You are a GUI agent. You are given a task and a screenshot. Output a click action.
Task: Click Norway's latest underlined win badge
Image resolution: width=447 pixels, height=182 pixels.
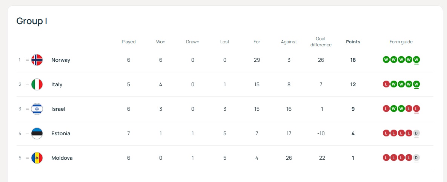[x=416, y=60]
